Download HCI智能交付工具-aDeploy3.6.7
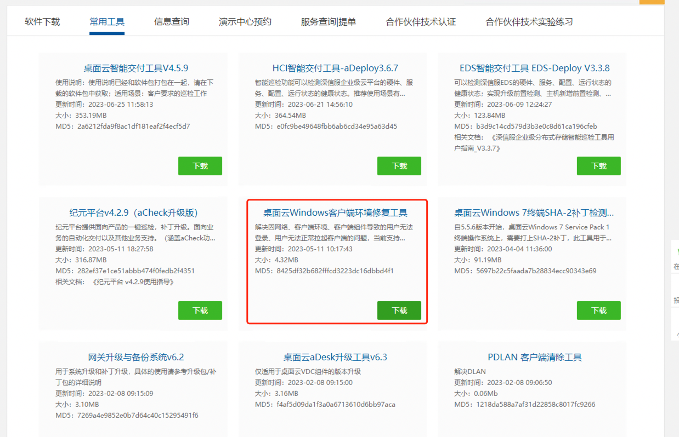The height and width of the screenshot is (437, 679). 399,166
